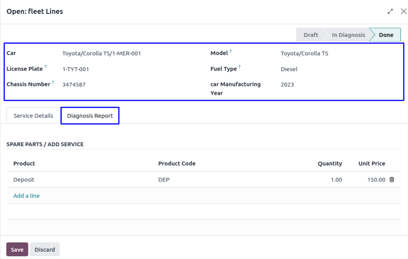Click the help icon beside License Plate

(x=45, y=67)
